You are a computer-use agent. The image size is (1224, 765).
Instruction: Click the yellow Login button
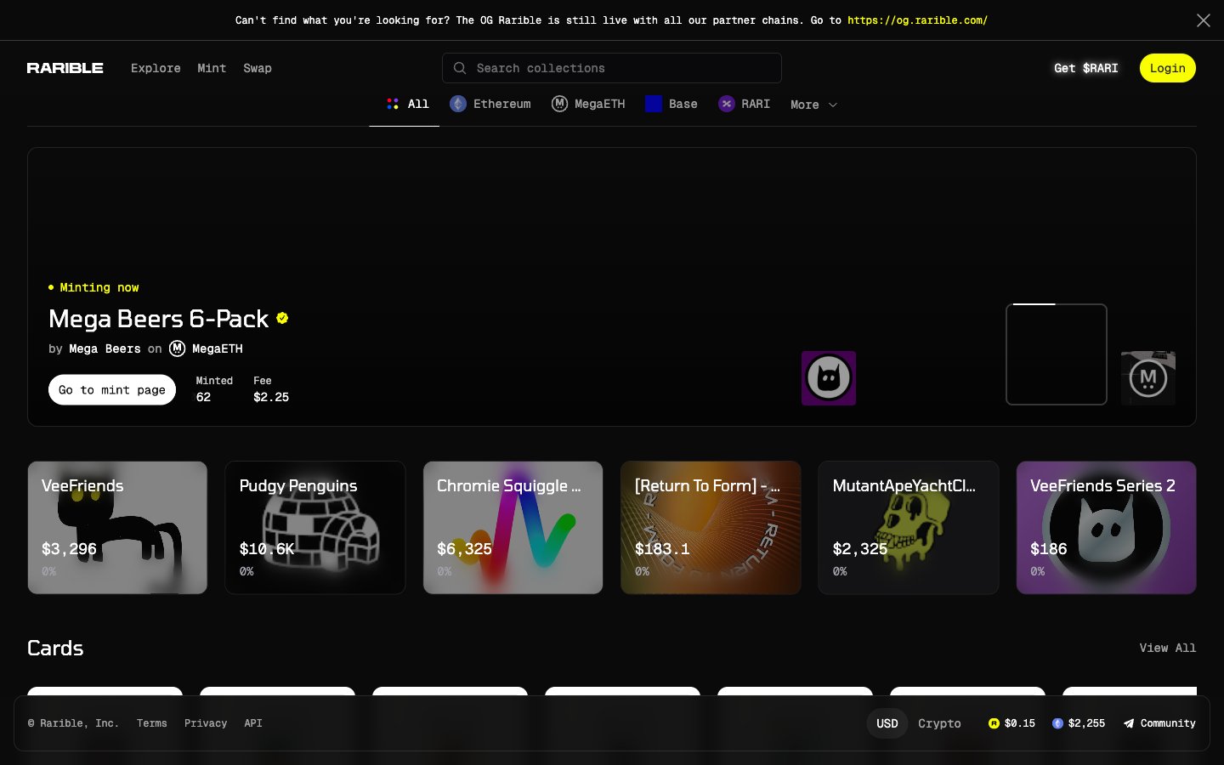pos(1167,68)
